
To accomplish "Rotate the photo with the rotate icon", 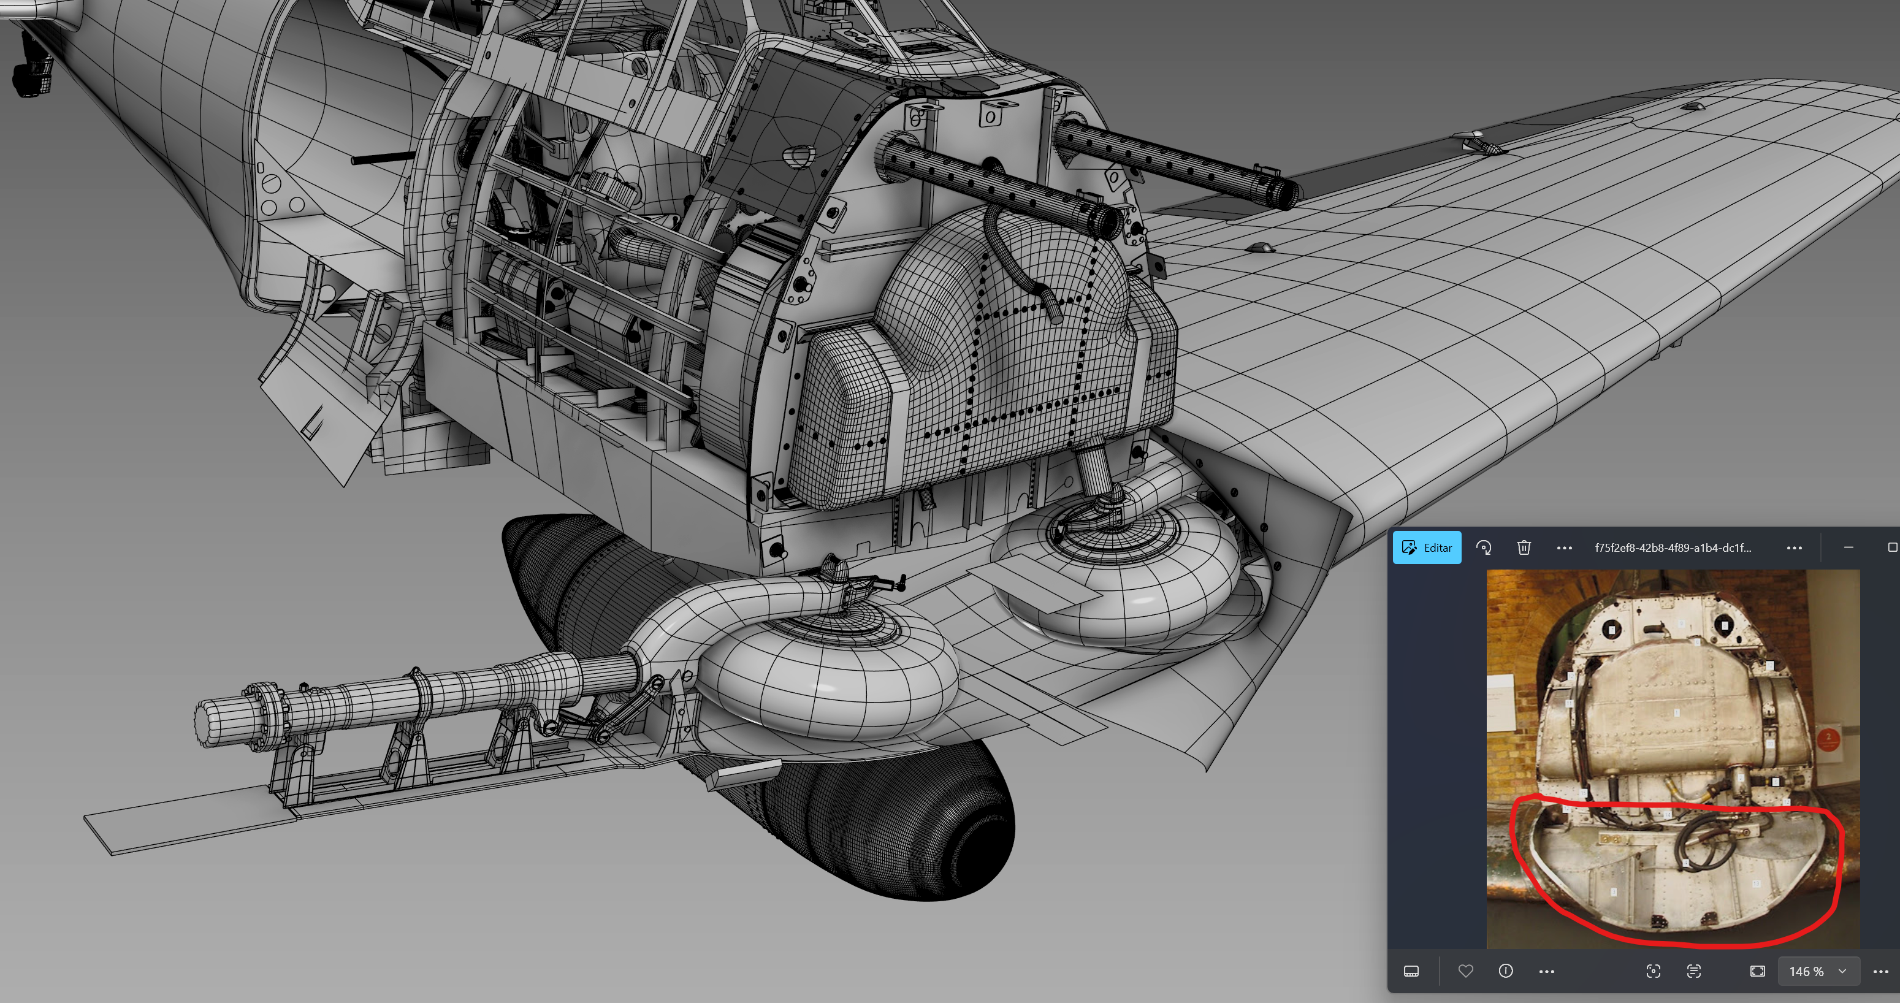I will click(1483, 547).
